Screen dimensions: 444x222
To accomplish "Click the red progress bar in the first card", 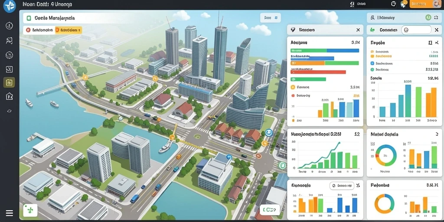I will [x=318, y=72].
